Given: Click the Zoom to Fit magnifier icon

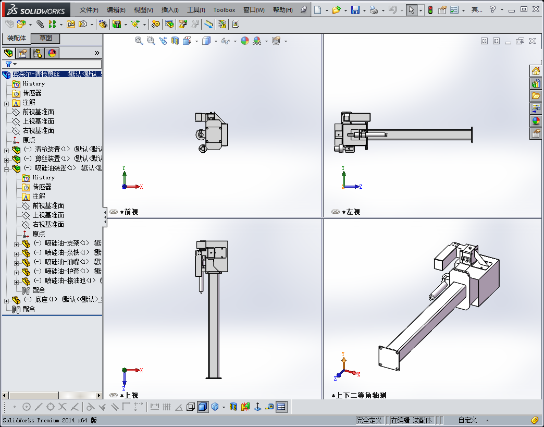Looking at the screenshot, I should 139,41.
